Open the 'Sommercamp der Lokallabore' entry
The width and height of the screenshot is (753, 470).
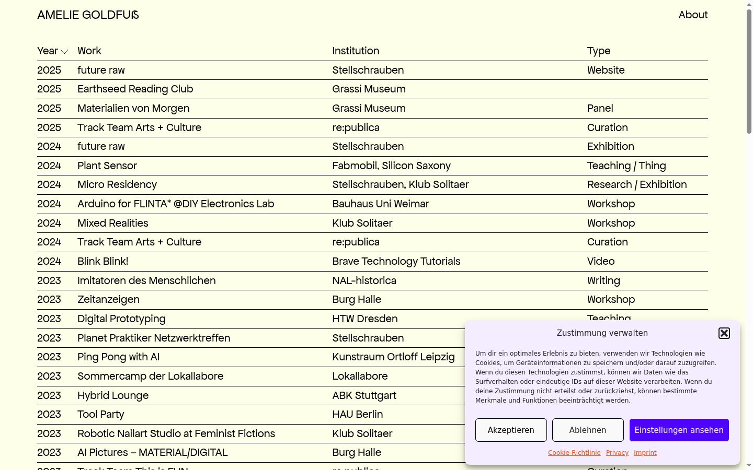tap(150, 377)
